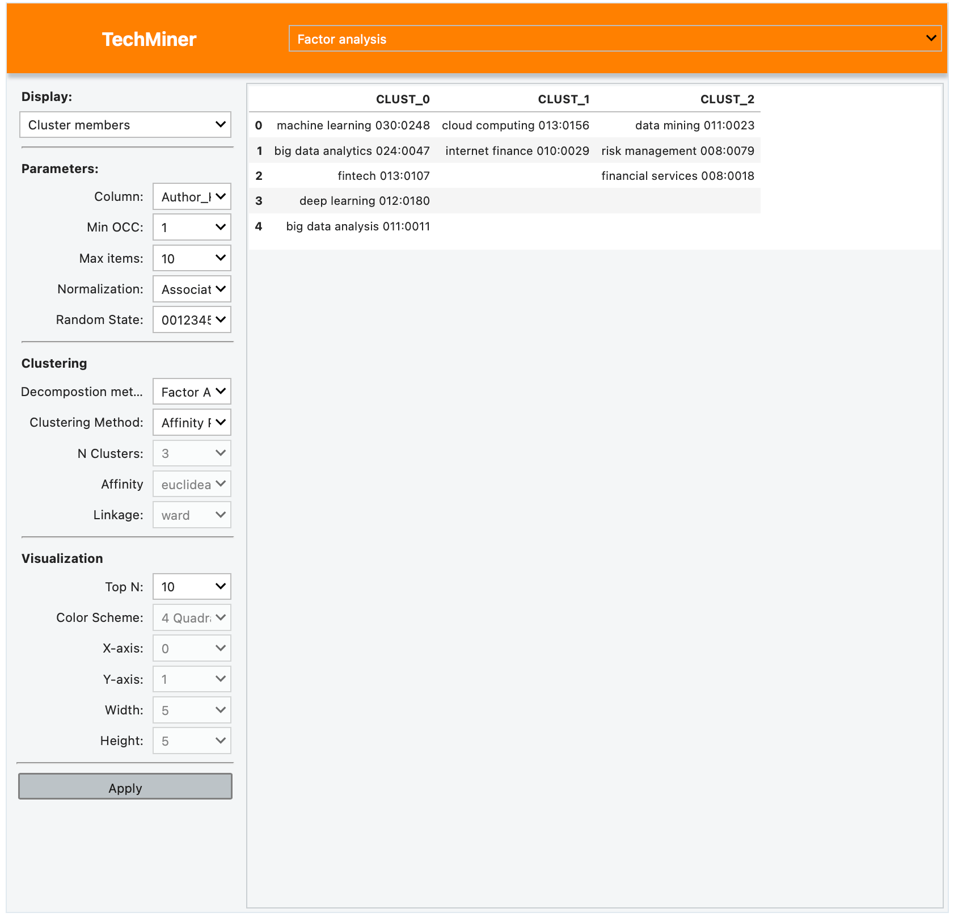Expand the Affinity dropdown
The height and width of the screenshot is (917, 954).
192,484
